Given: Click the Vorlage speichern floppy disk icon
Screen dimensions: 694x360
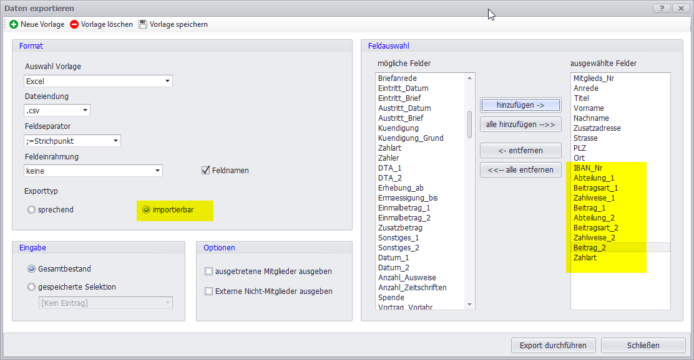Looking at the screenshot, I should [143, 24].
